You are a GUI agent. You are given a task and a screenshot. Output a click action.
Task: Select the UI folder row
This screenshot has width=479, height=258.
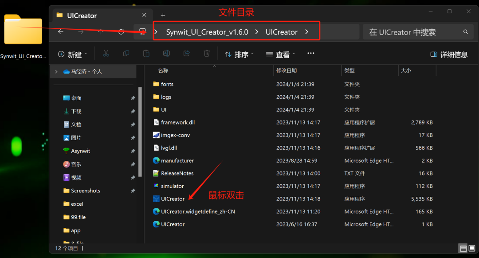(x=293, y=109)
